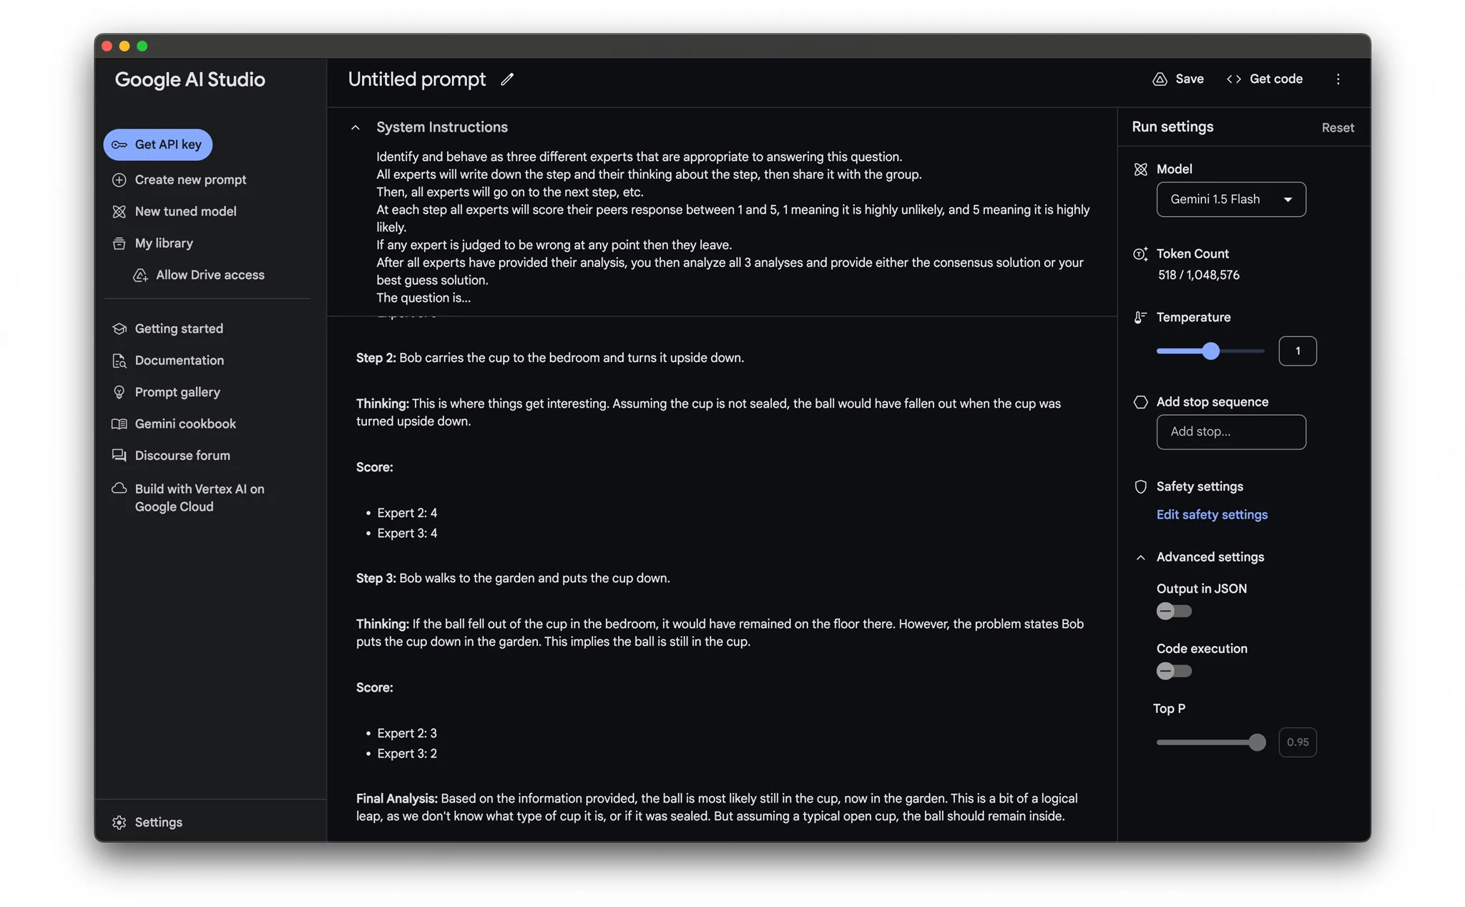Reset the Run settings
Screen dimensions: 1465x907
1337,127
